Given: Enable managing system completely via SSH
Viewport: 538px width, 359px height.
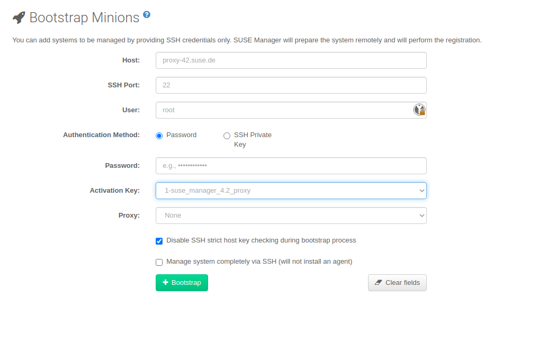Looking at the screenshot, I should (159, 262).
